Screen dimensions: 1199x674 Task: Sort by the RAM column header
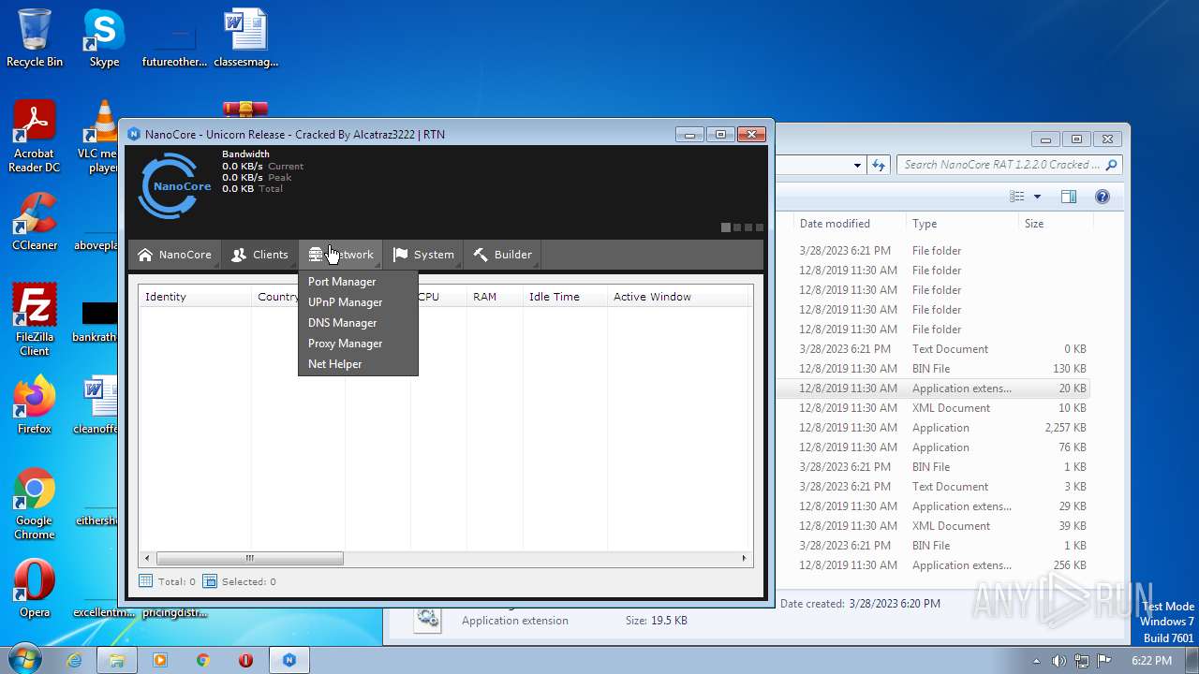click(494, 297)
